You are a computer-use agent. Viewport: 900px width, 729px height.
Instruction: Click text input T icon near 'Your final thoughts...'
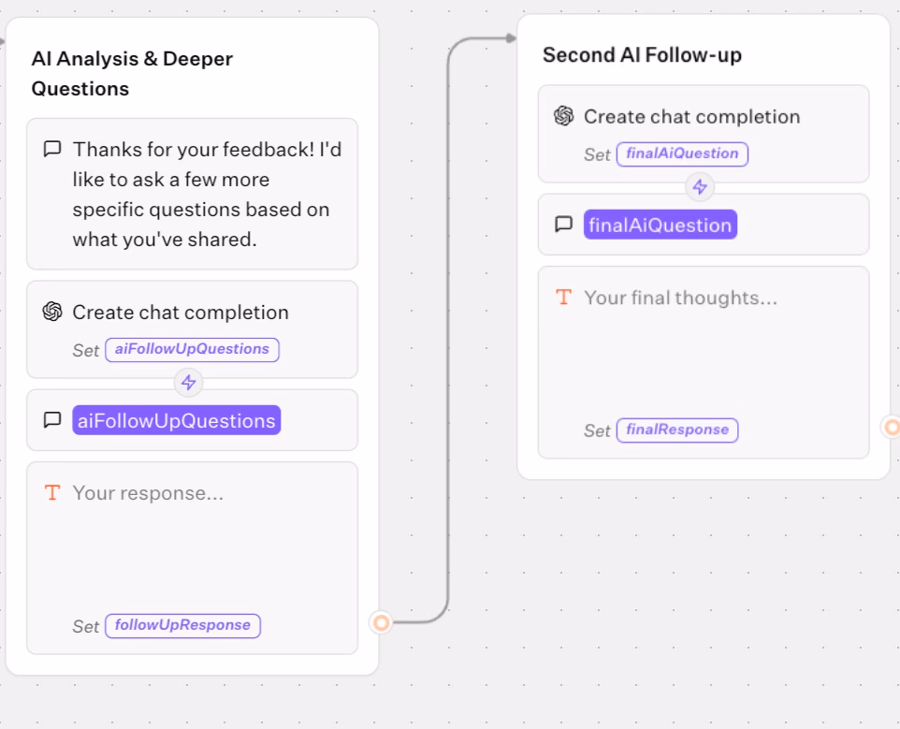pyautogui.click(x=563, y=298)
